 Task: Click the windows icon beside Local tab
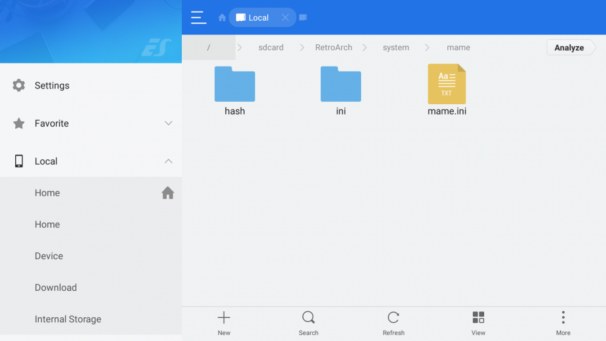click(303, 18)
